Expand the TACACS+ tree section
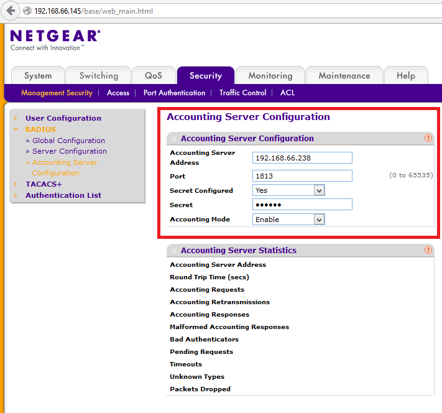442x413 pixels. 44,184
